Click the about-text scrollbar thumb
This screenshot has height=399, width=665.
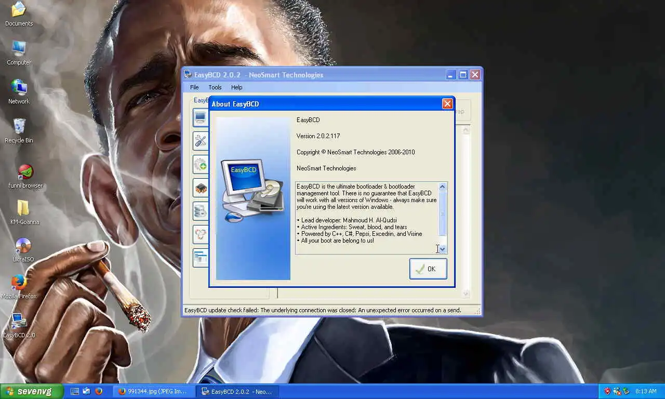pos(442,214)
